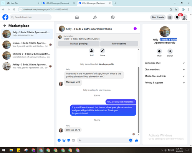
Task: Focus the Aa message input field
Action: click(103, 140)
